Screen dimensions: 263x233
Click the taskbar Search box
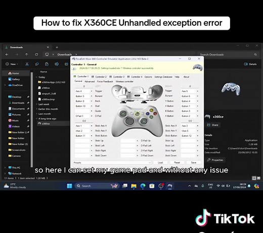pyautogui.click(x=97, y=186)
